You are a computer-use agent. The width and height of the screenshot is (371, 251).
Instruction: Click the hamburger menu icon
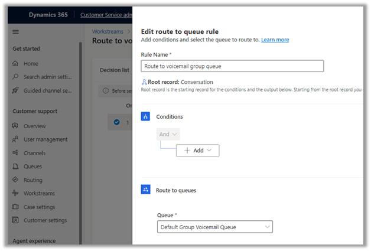pos(16,32)
